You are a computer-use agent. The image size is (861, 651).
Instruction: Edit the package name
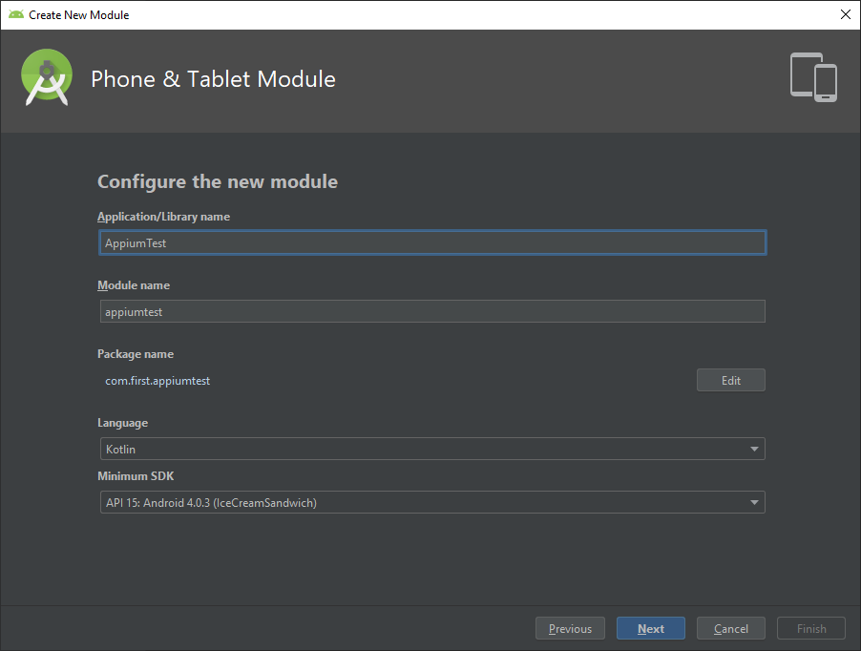pos(731,381)
